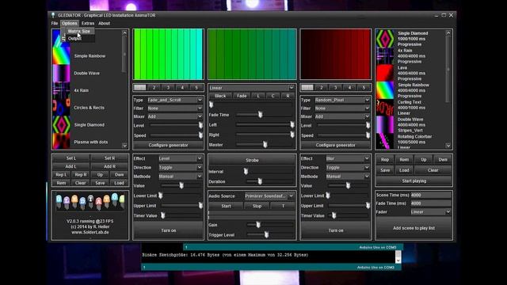Select 4x Rain thumbnail in animation list
Viewport: 507px width, 285px height.
point(61,90)
